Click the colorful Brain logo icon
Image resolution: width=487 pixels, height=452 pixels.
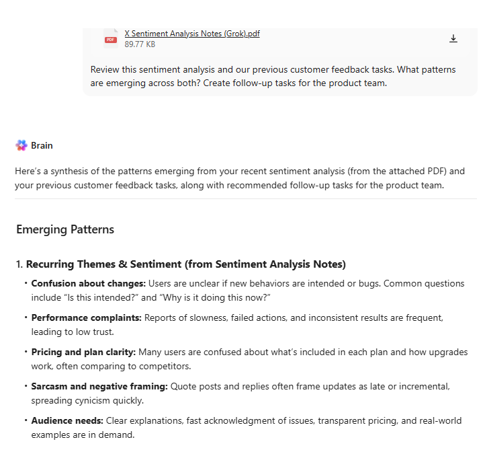click(x=21, y=145)
